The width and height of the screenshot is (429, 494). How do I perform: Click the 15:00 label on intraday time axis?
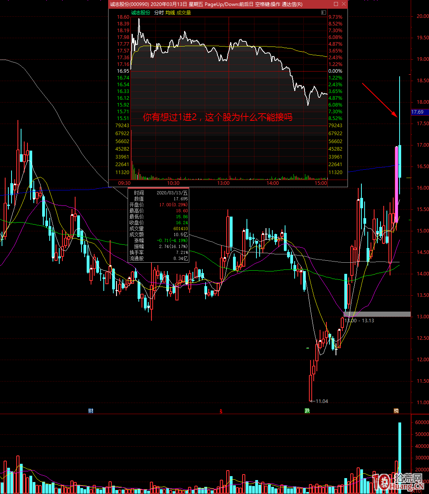[x=320, y=183]
